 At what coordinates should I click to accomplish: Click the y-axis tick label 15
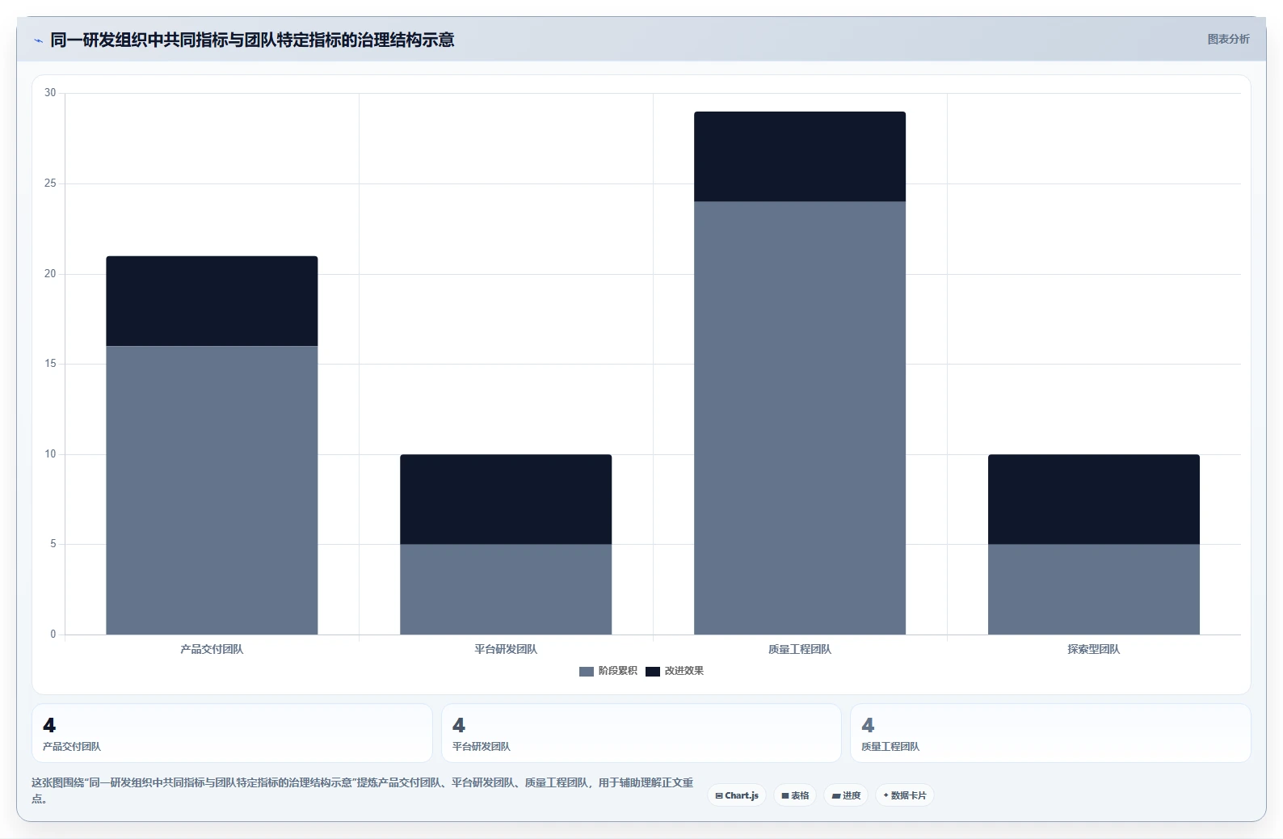coord(50,364)
